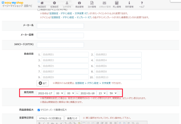Click the 自由項目4 input field
The image size is (181, 124).
[118, 60]
